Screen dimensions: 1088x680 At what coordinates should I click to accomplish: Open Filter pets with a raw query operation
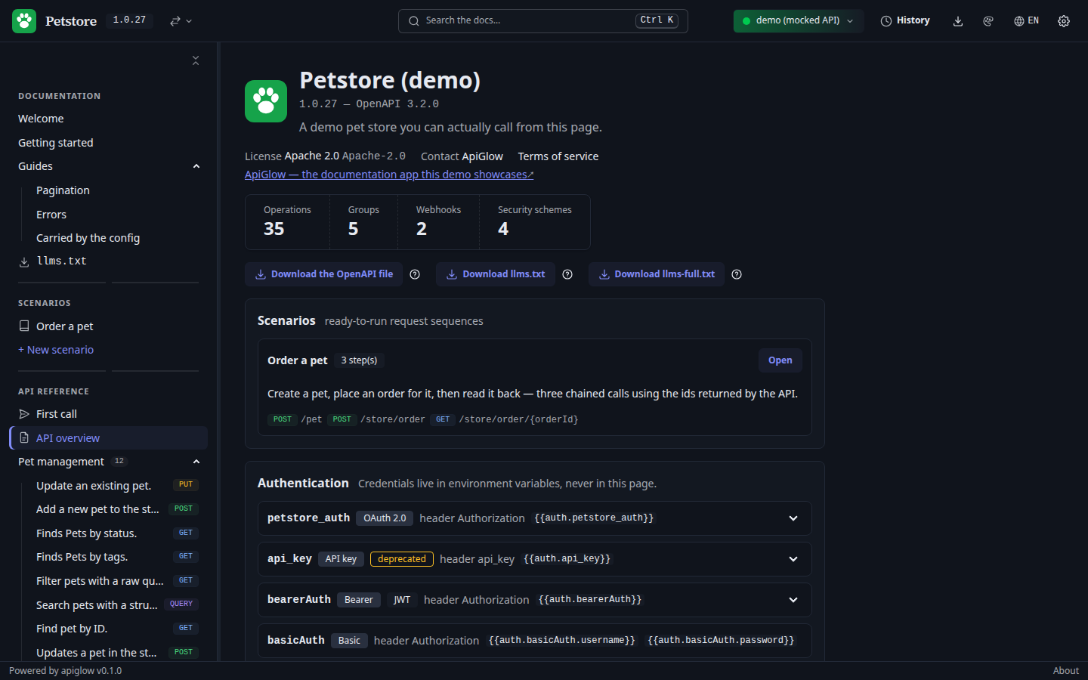pyautogui.click(x=117, y=581)
